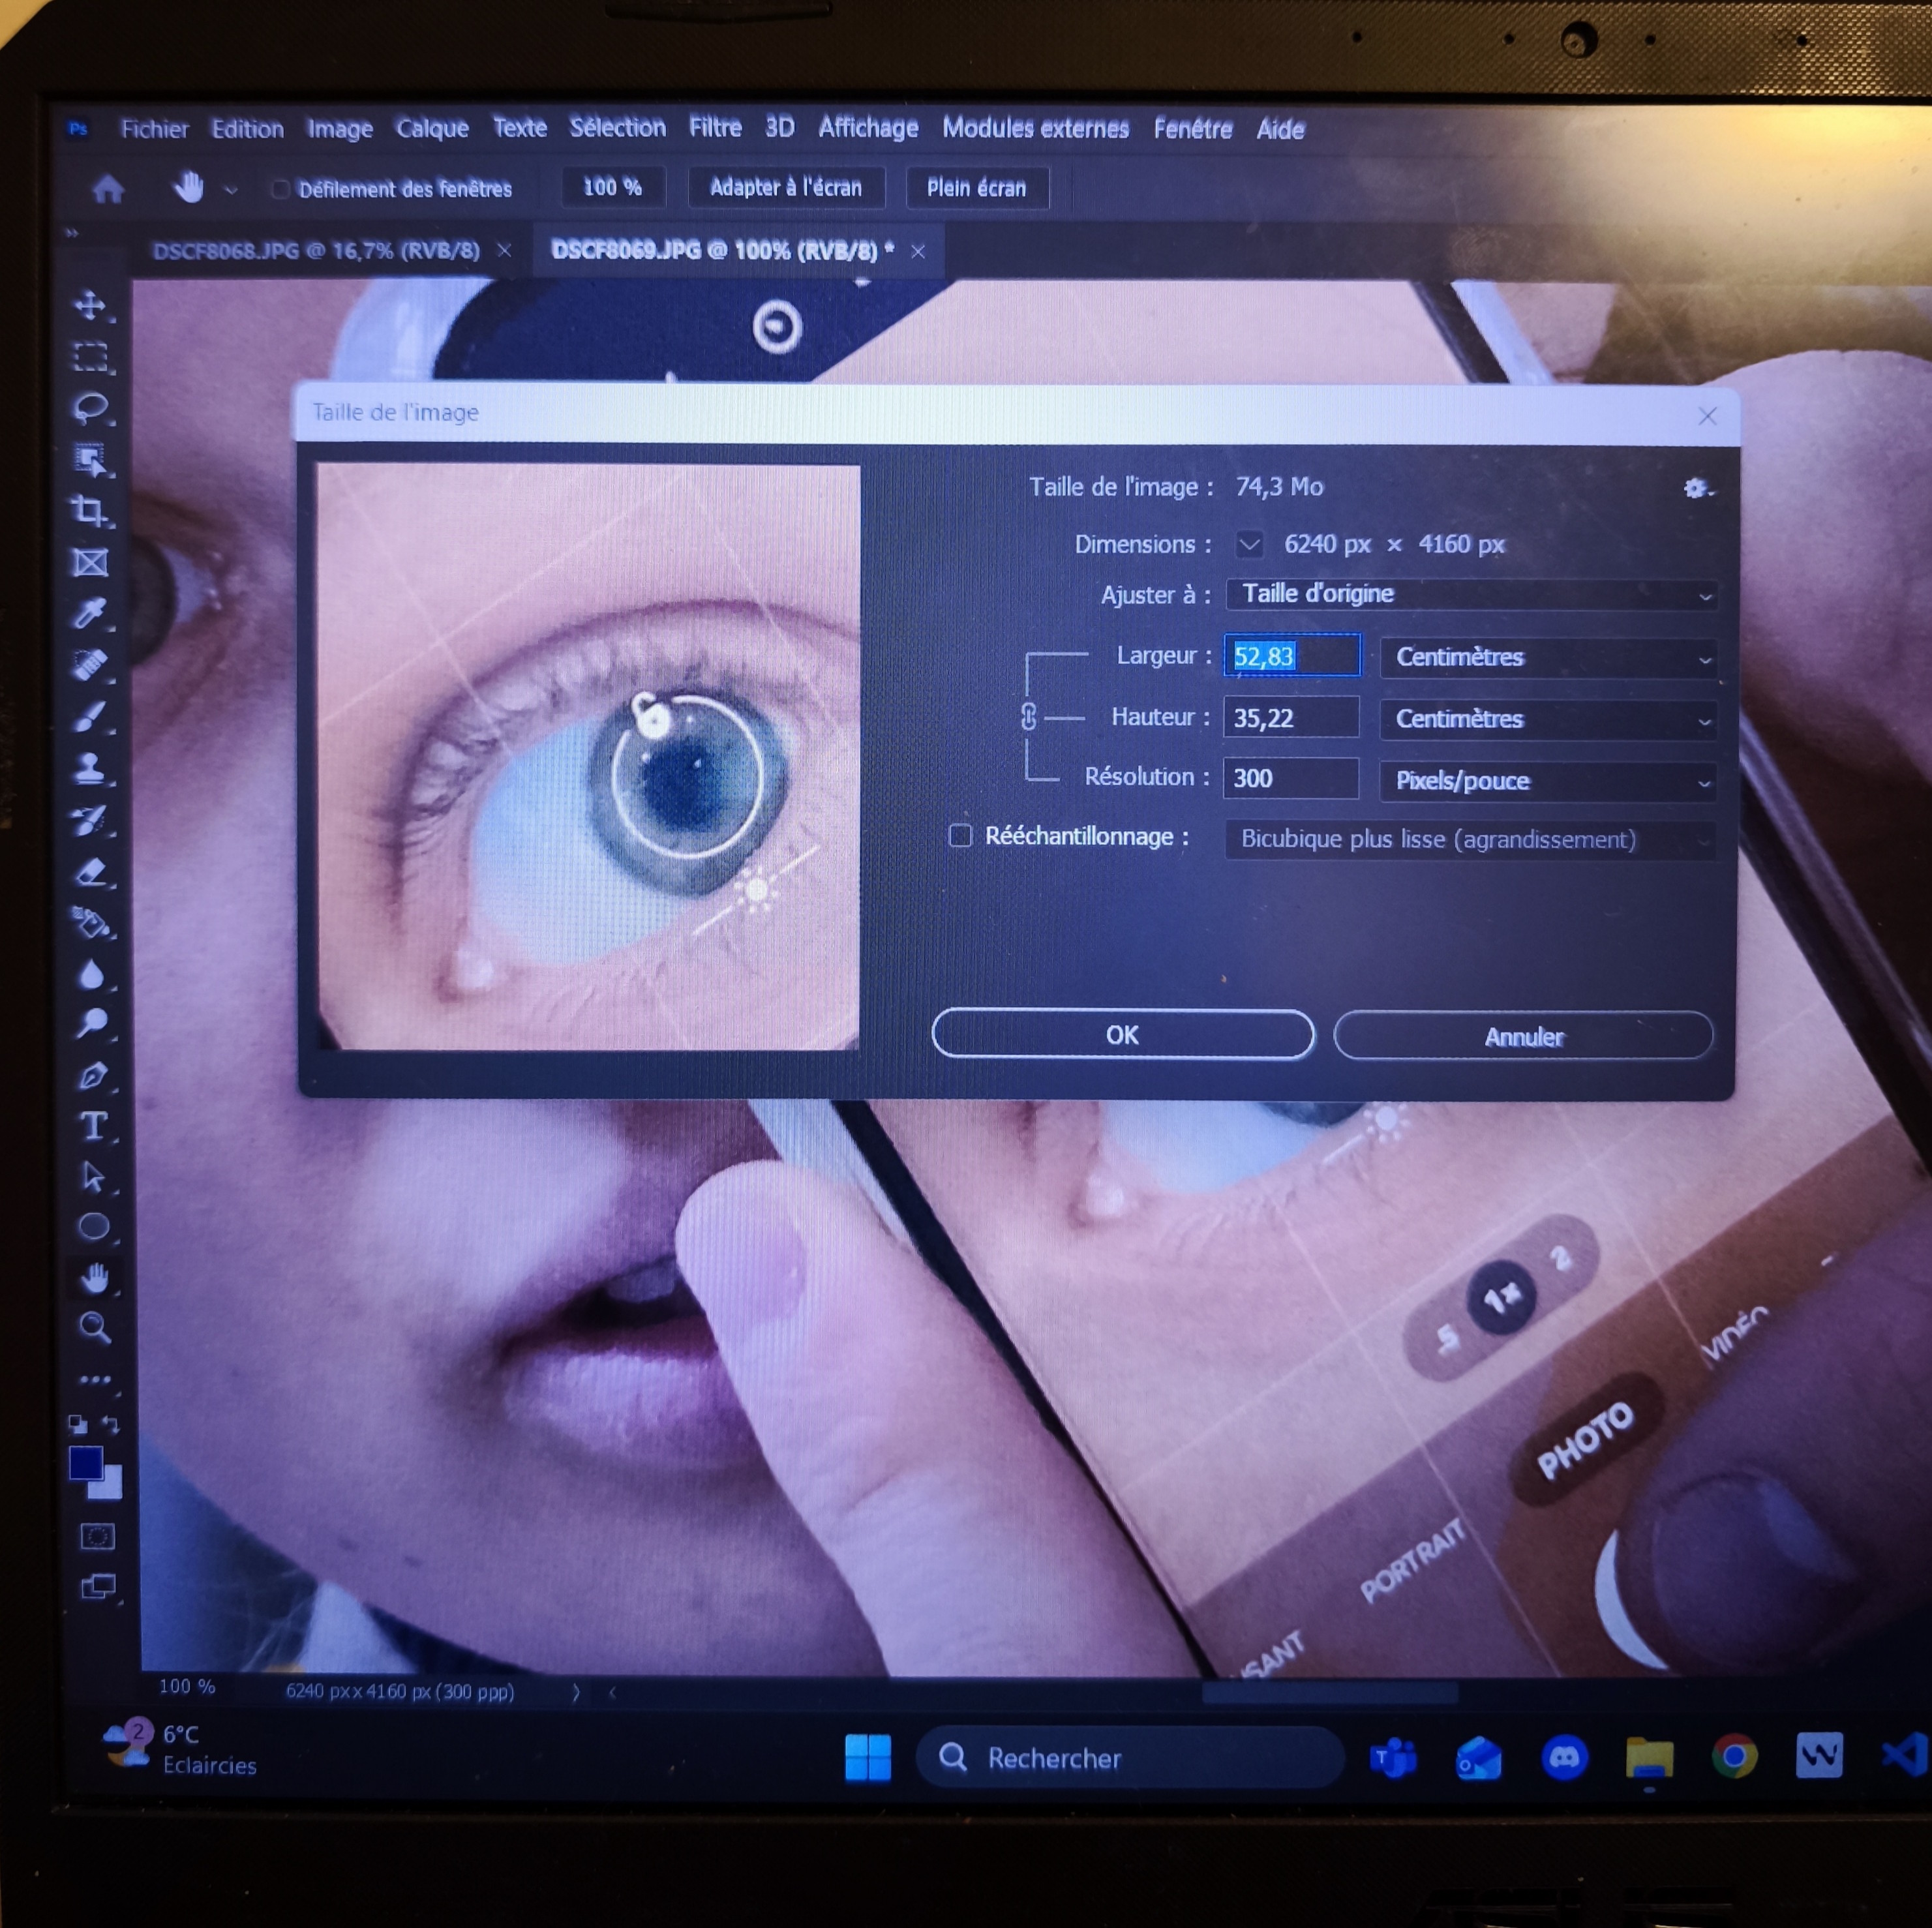Select the Horizontal Type tool
The width and height of the screenshot is (1932, 1928).
(x=93, y=1126)
